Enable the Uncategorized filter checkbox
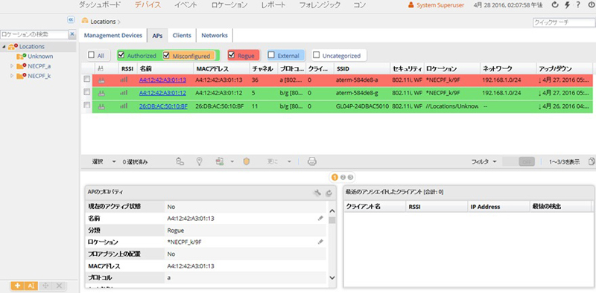Screen dimensions: 596x293 [316, 56]
